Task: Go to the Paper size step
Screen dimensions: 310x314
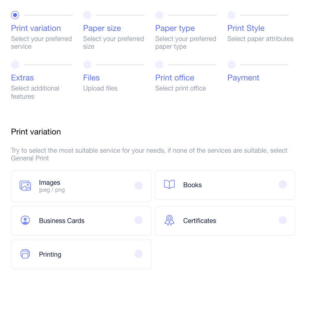Action: 102,28
